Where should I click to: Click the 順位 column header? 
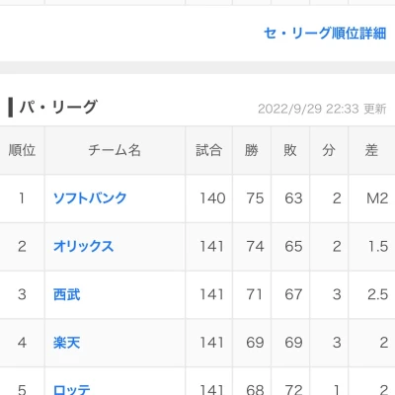[x=22, y=150]
